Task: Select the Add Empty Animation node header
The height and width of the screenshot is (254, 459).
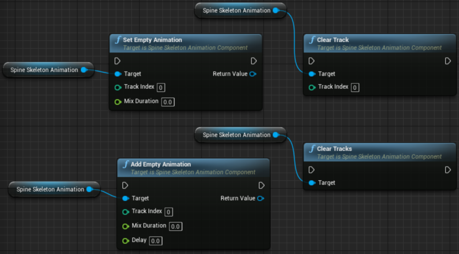Action: point(161,164)
